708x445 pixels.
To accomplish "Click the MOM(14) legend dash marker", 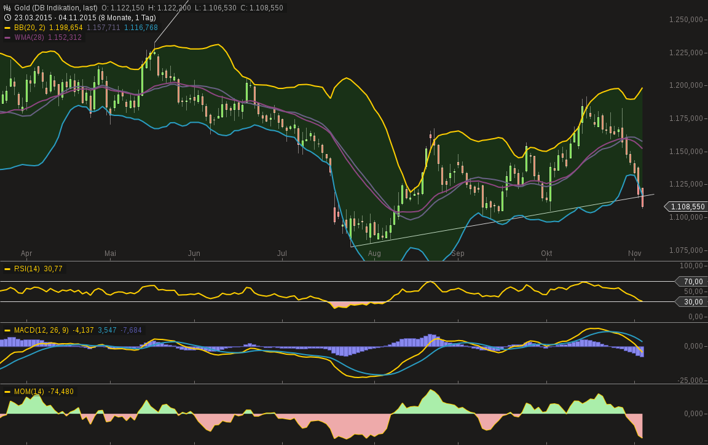I will (8, 392).
